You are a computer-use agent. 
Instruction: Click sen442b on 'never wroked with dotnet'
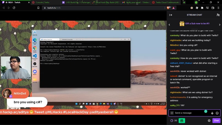(x=175, y=71)
